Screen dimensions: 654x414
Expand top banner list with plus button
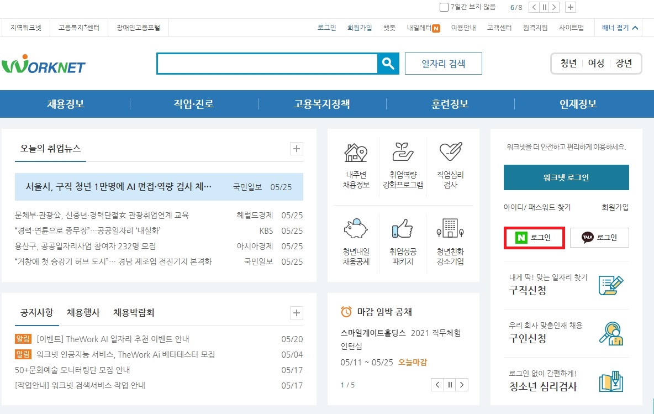[571, 7]
